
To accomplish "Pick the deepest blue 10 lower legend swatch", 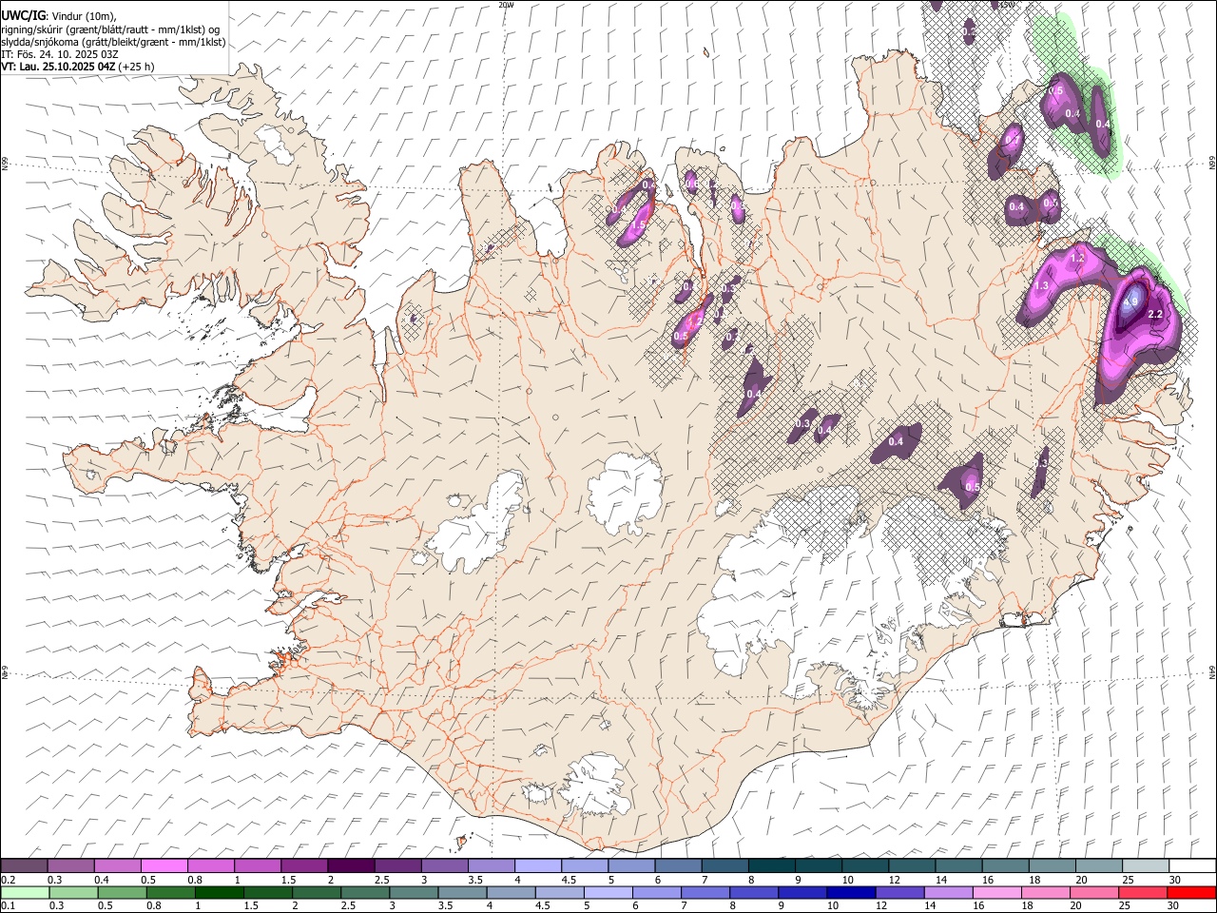I will coord(851,892).
